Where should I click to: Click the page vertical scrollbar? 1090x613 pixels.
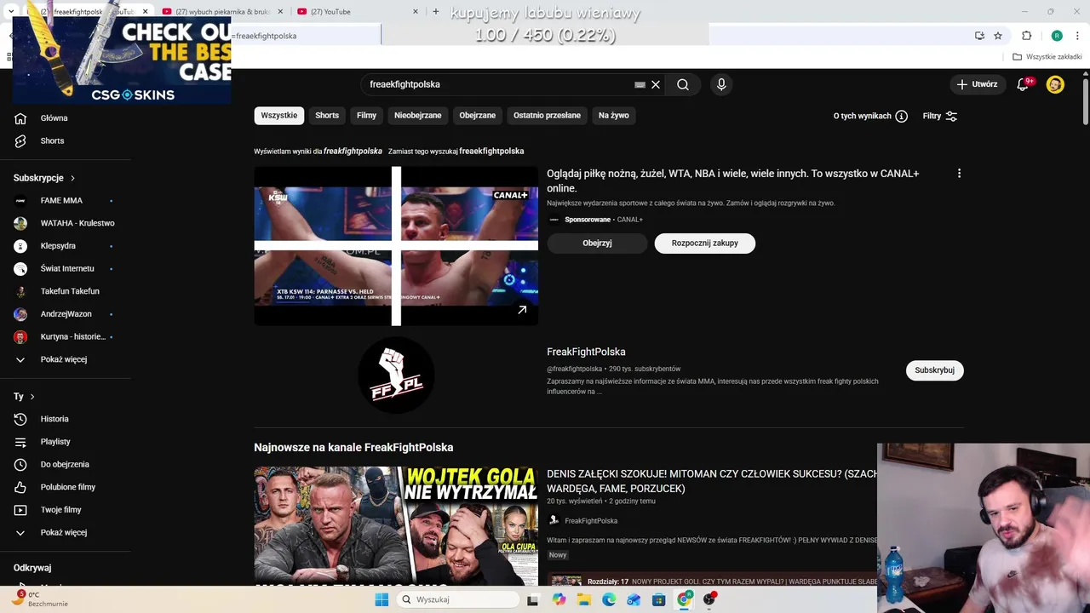[x=1085, y=102]
